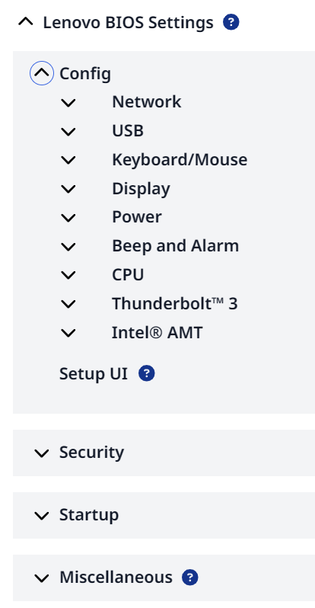This screenshot has height=608, width=315.
Task: Open the Security section
Action: tap(164, 453)
